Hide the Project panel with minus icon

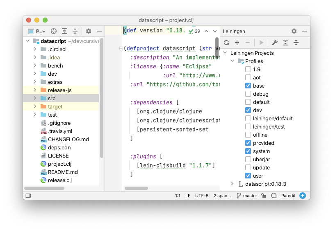[x=99, y=32]
